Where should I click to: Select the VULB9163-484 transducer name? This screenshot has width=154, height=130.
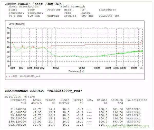coord(109,16)
